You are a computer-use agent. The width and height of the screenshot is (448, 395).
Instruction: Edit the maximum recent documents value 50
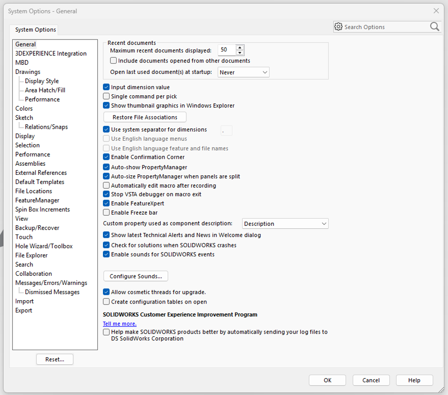pyautogui.click(x=227, y=50)
